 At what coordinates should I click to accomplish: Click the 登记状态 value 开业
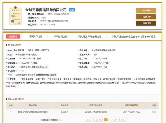click(x=22, y=71)
